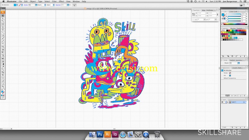The height and width of the screenshot is (140, 249).
Task: Open the stroke color dropdown in control bar
Action: pos(22,5)
